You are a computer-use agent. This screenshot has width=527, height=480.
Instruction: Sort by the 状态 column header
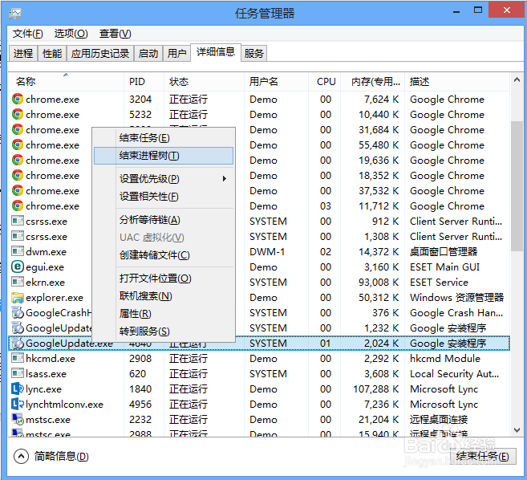click(204, 81)
